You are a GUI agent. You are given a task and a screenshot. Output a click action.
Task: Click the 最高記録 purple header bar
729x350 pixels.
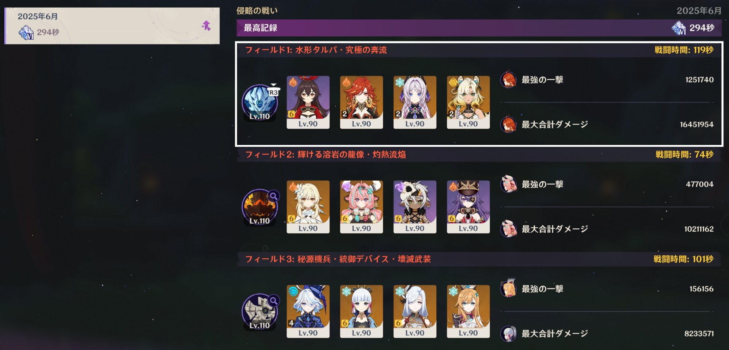[x=479, y=28]
